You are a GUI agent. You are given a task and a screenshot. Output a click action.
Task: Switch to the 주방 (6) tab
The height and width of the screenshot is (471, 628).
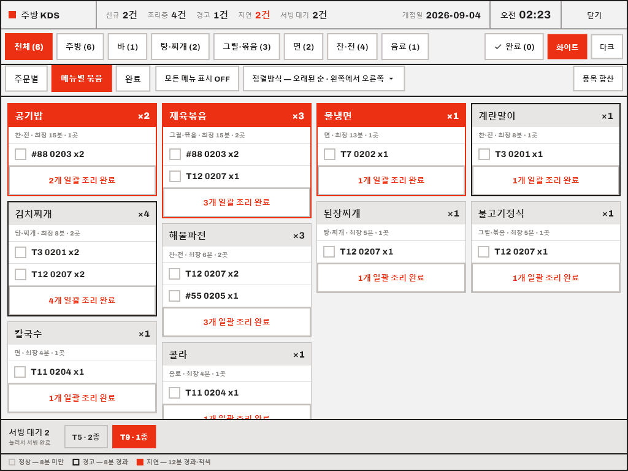pyautogui.click(x=80, y=47)
